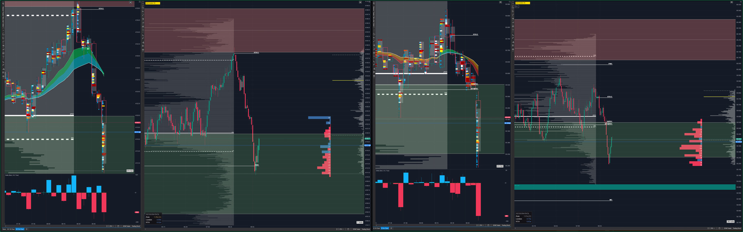Open the calendar icon in the second pane footer

pos(348,229)
